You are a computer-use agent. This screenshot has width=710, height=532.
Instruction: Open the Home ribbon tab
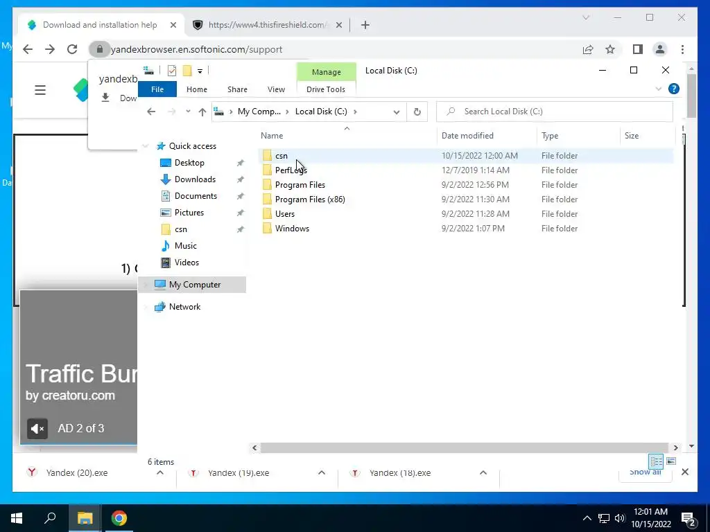[x=196, y=89]
